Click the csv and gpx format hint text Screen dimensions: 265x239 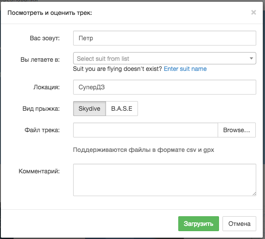[144, 150]
